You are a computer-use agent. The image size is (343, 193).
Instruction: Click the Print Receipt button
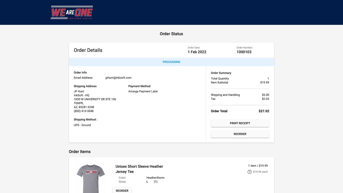[x=240, y=123]
